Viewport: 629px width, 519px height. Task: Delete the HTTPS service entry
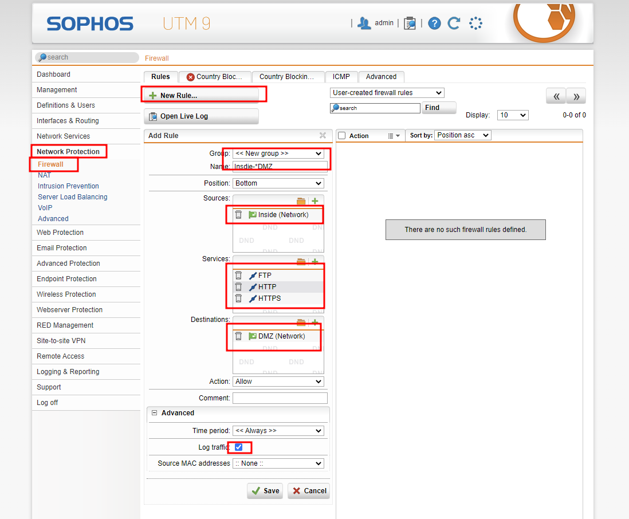tap(238, 298)
